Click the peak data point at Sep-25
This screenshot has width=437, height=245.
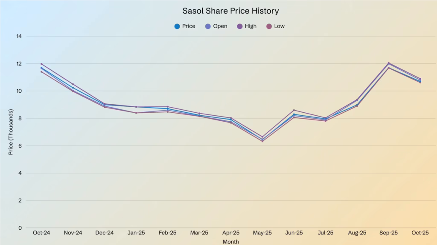tap(388, 63)
